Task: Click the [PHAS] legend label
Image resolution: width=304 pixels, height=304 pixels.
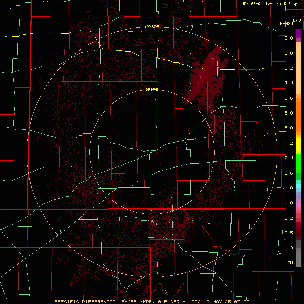Action: point(285,24)
